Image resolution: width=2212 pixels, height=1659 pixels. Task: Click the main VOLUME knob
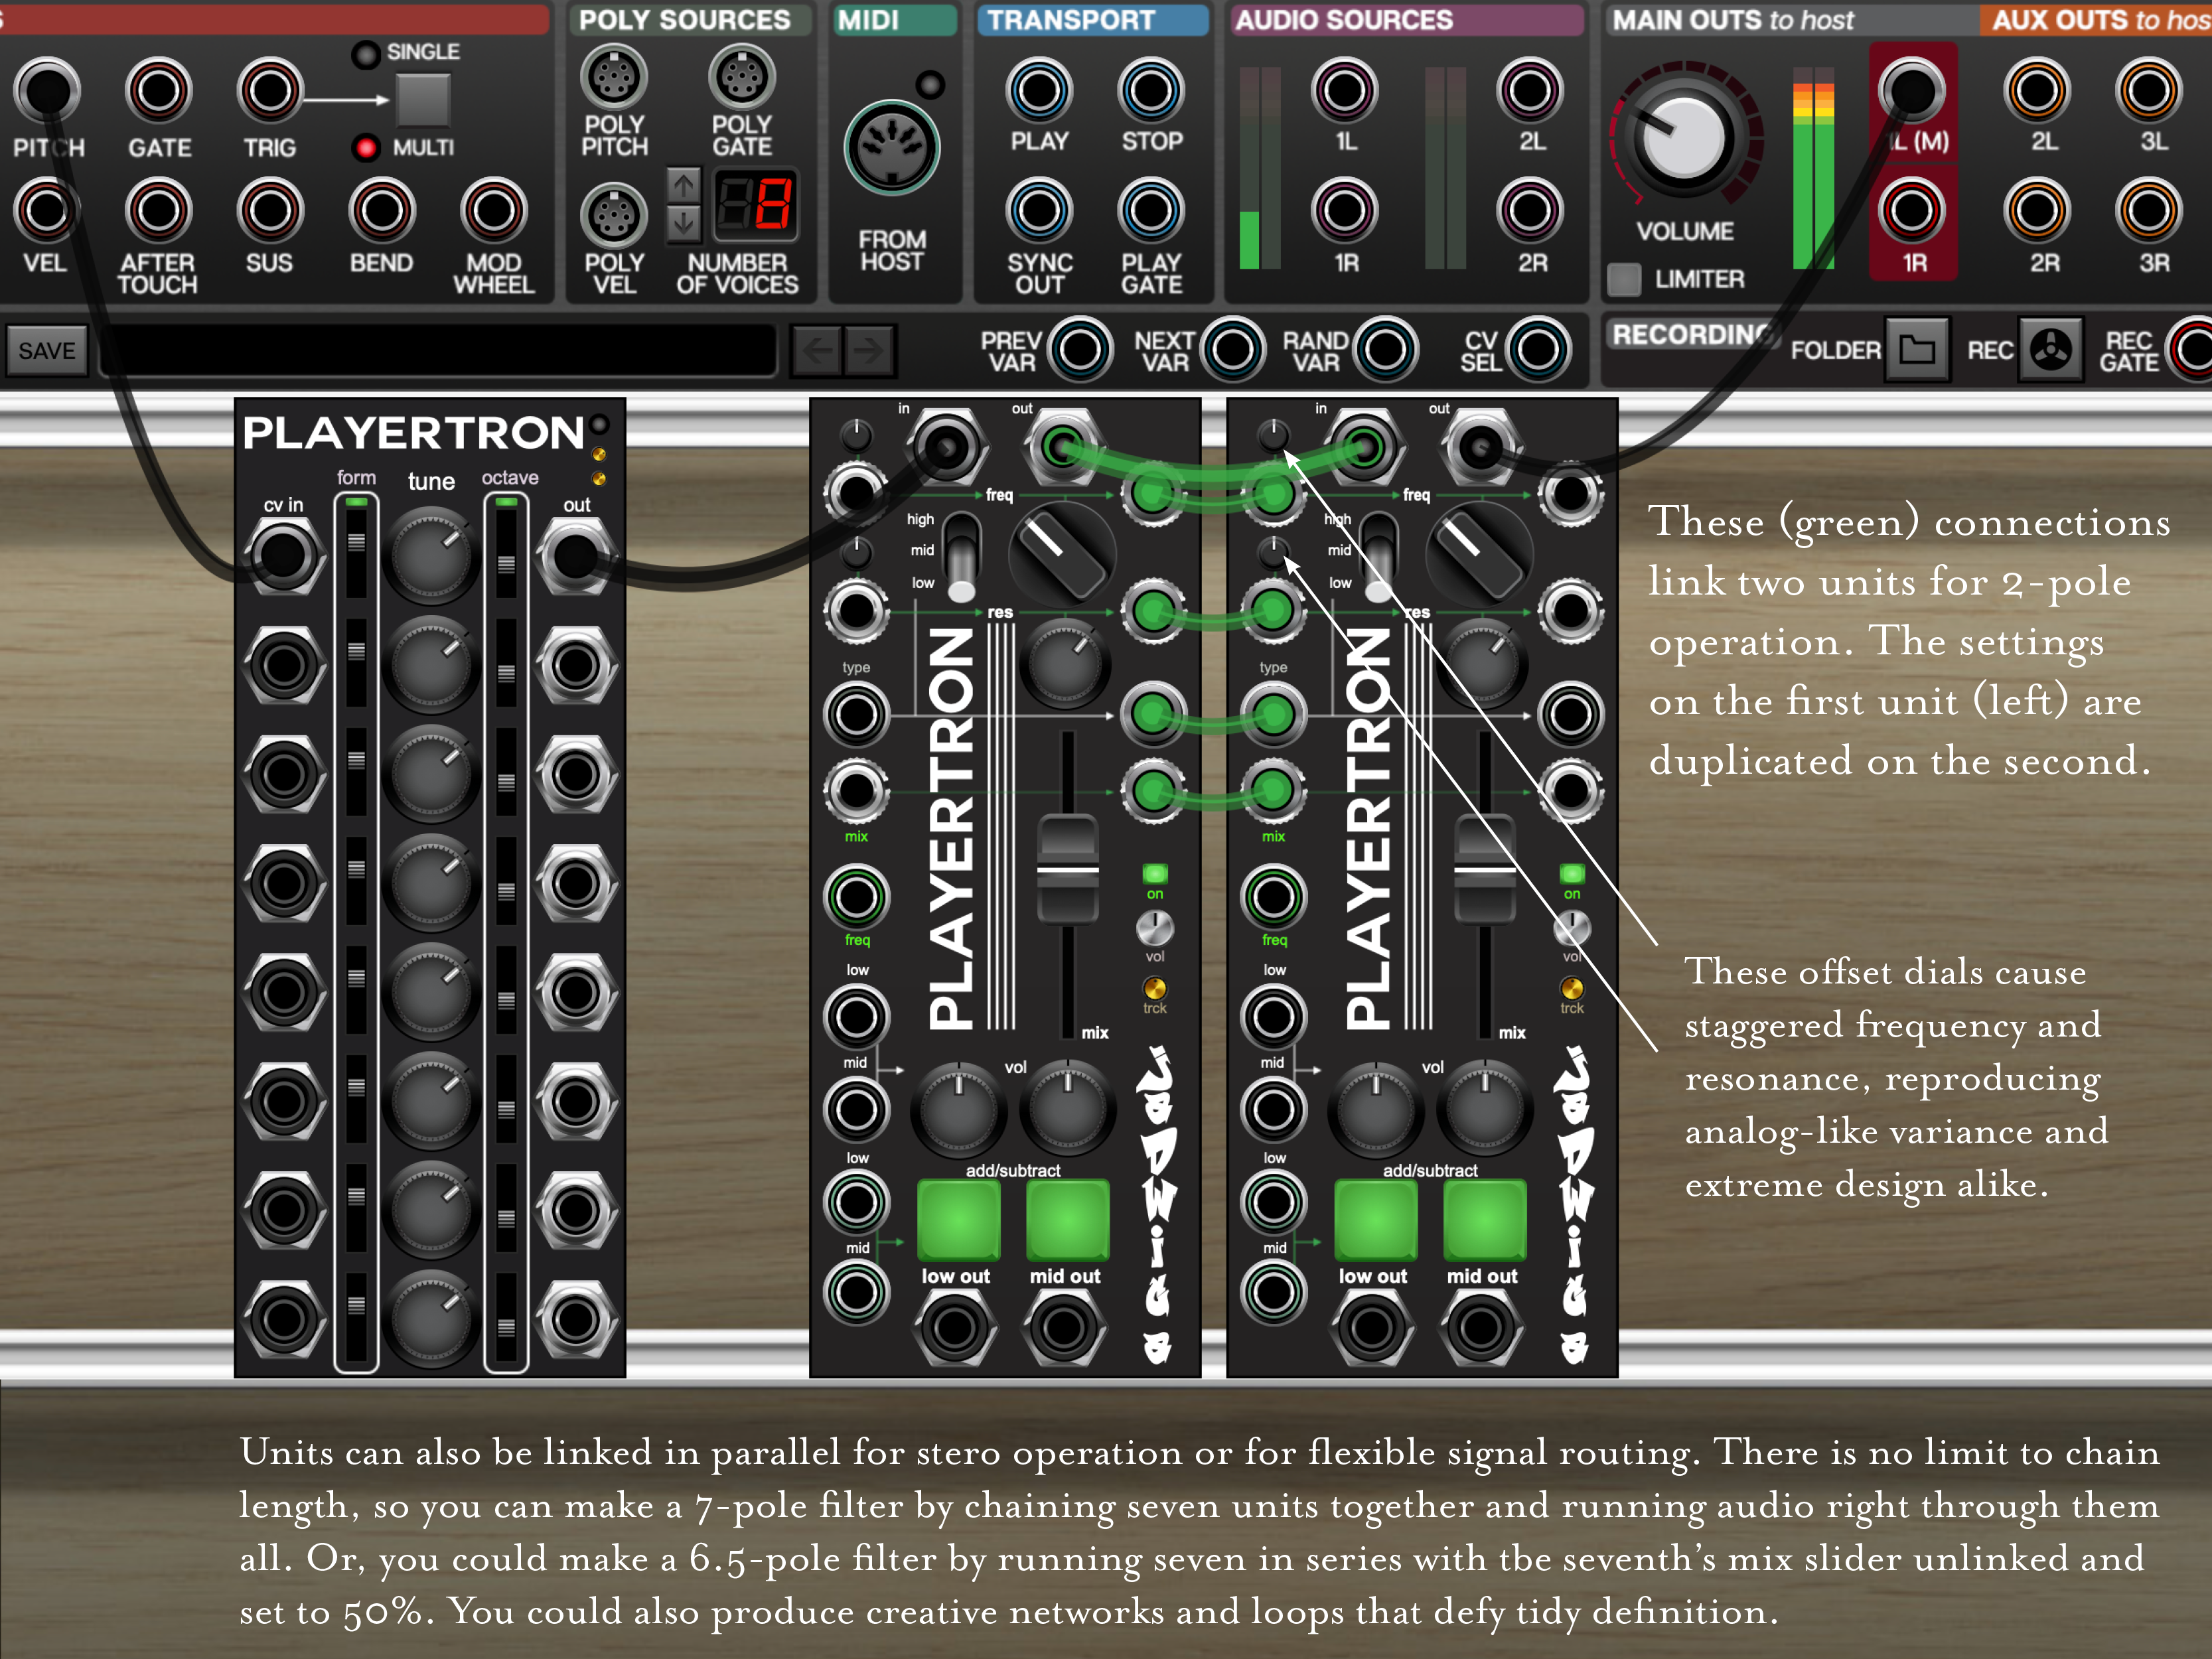1685,140
